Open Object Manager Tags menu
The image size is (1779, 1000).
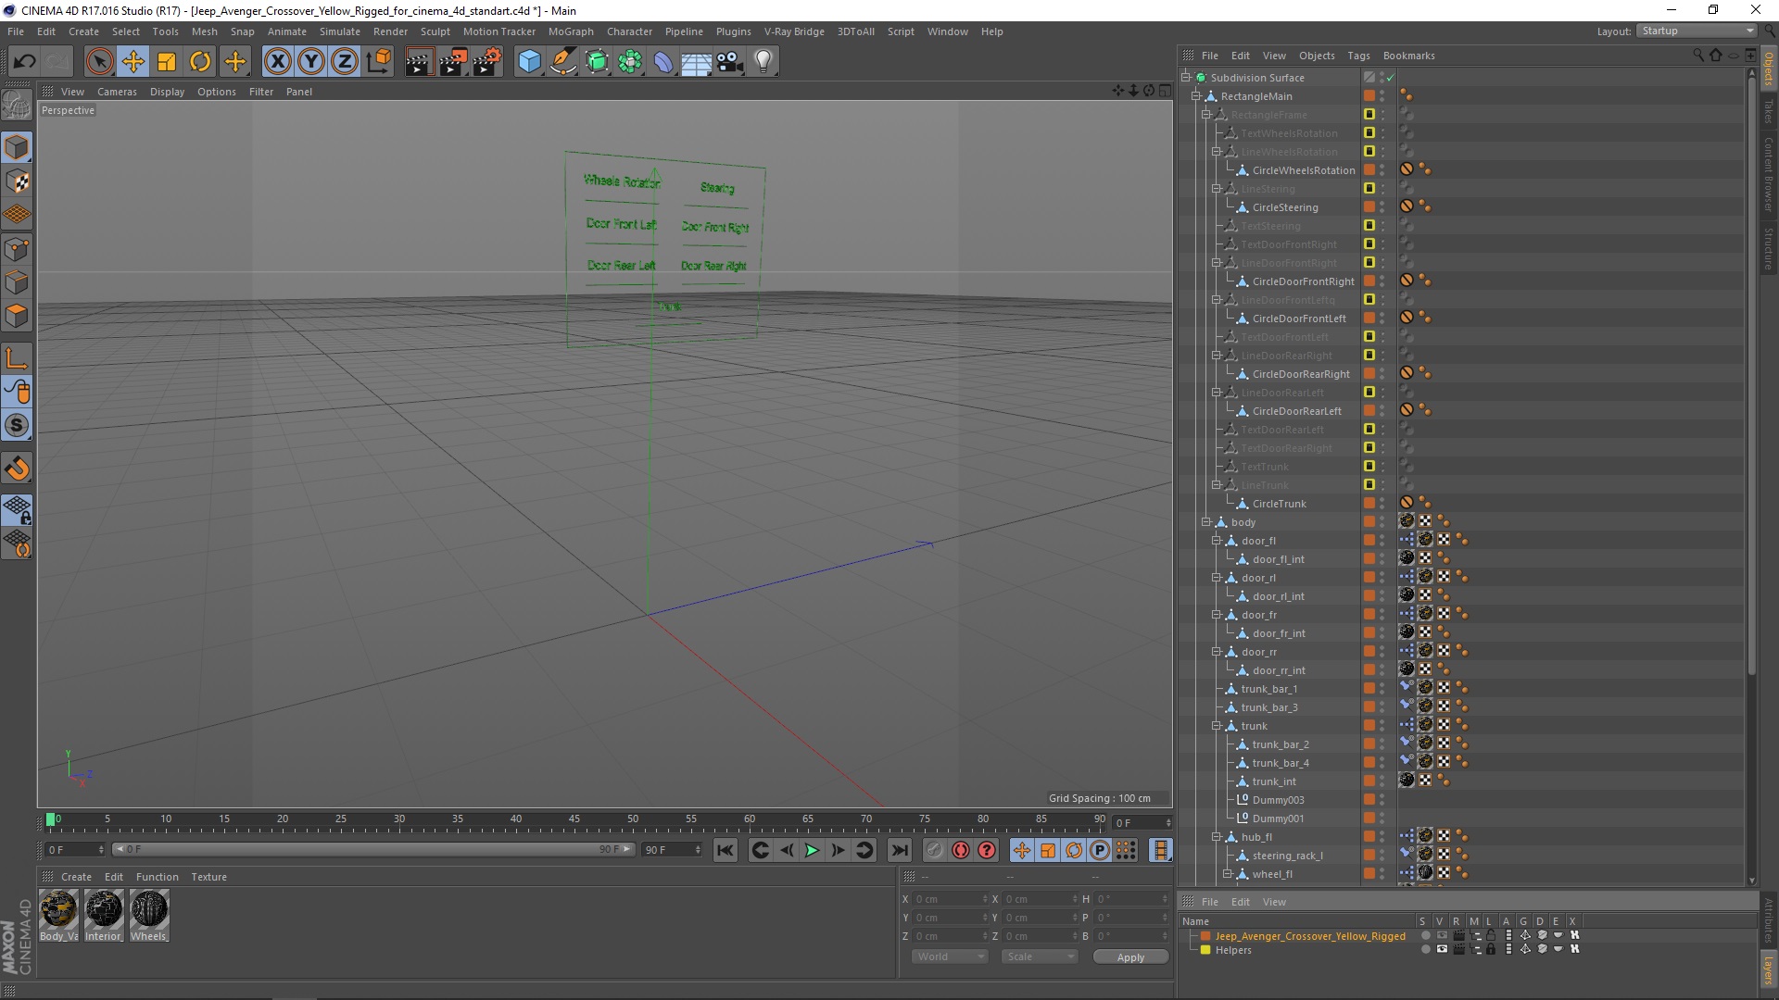(1358, 56)
